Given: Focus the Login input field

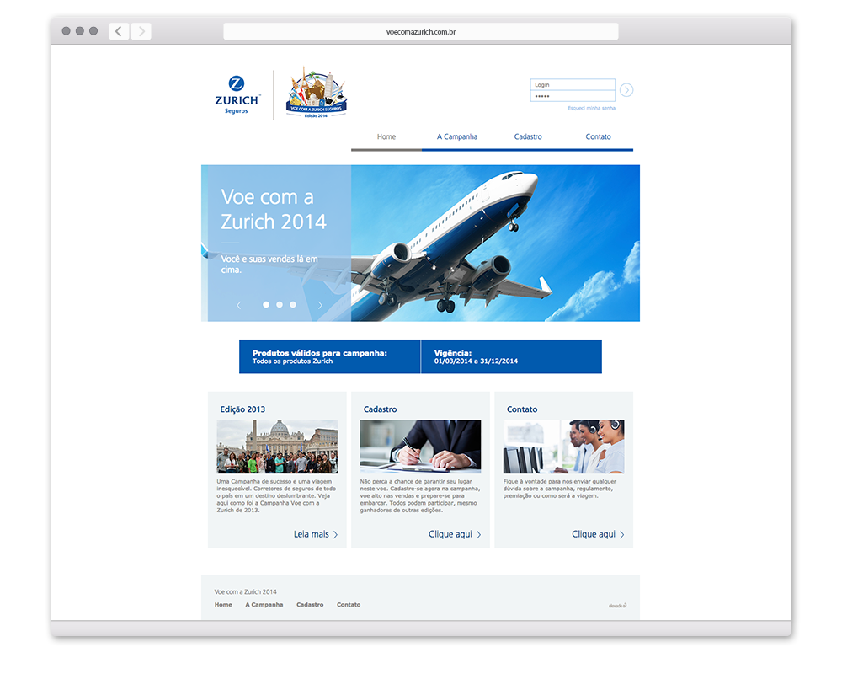Looking at the screenshot, I should click(x=573, y=84).
